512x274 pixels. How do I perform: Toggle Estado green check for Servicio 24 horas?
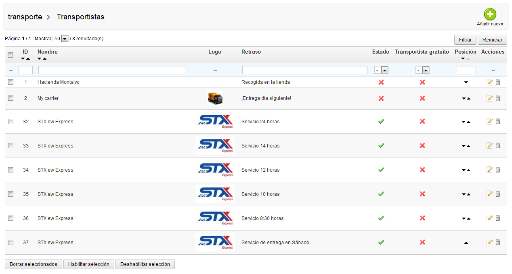[x=381, y=121]
